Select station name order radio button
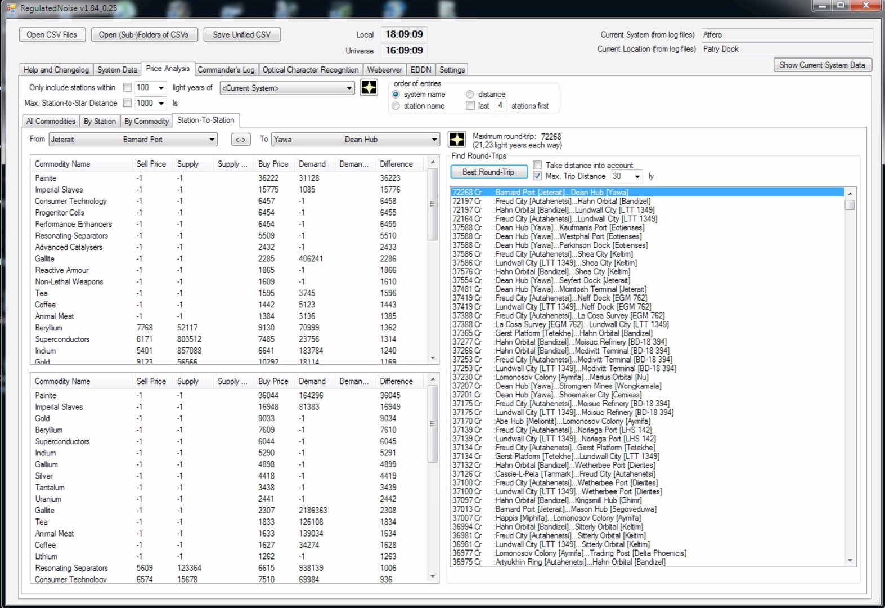885x608 pixels. point(396,106)
